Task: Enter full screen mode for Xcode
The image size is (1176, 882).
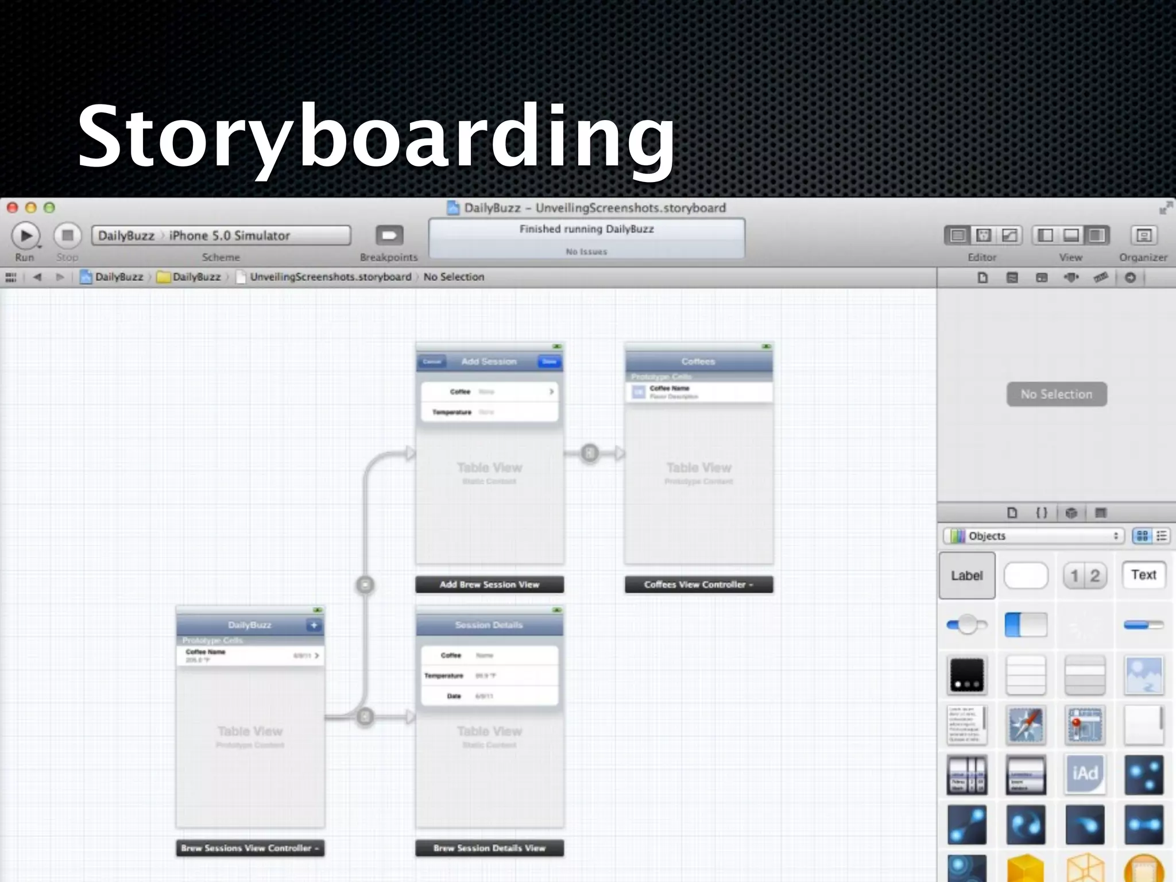Action: coord(1165,208)
